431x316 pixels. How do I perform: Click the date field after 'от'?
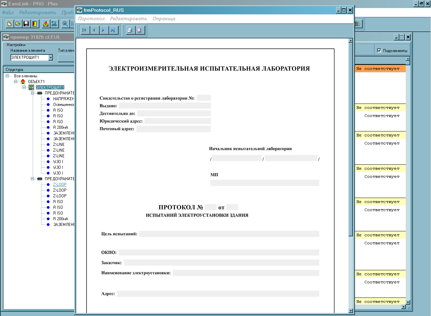tap(232, 207)
